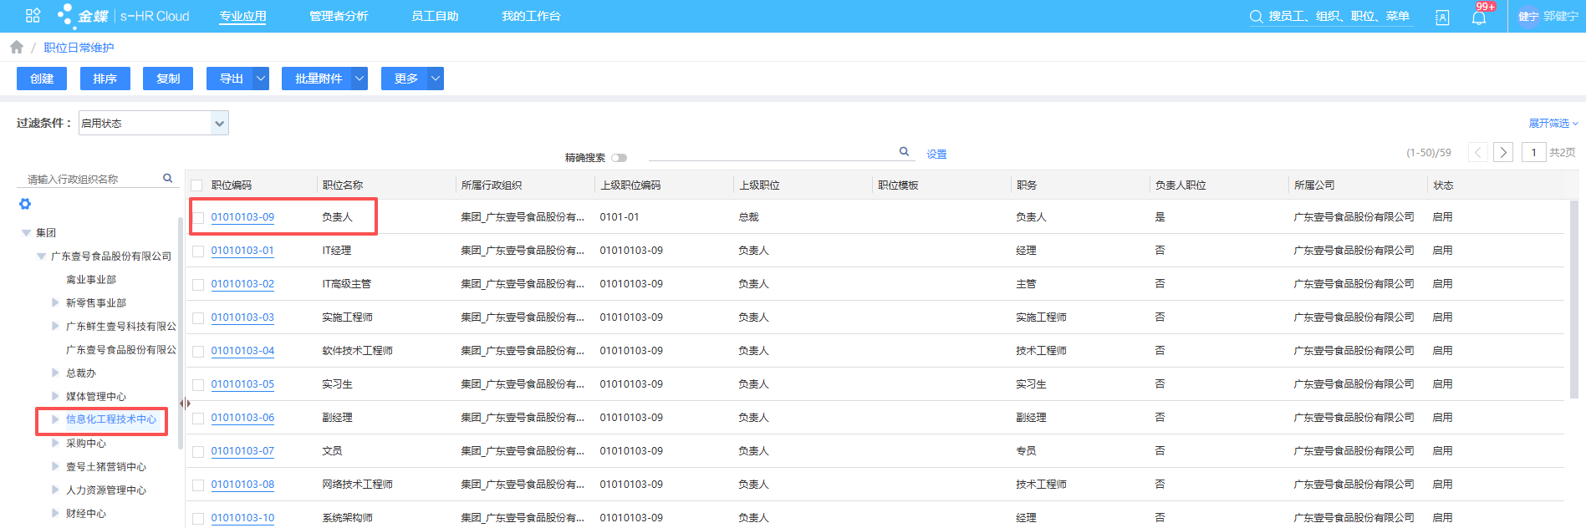Click the position list search magnifier icon
The height and width of the screenshot is (528, 1586).
click(904, 152)
